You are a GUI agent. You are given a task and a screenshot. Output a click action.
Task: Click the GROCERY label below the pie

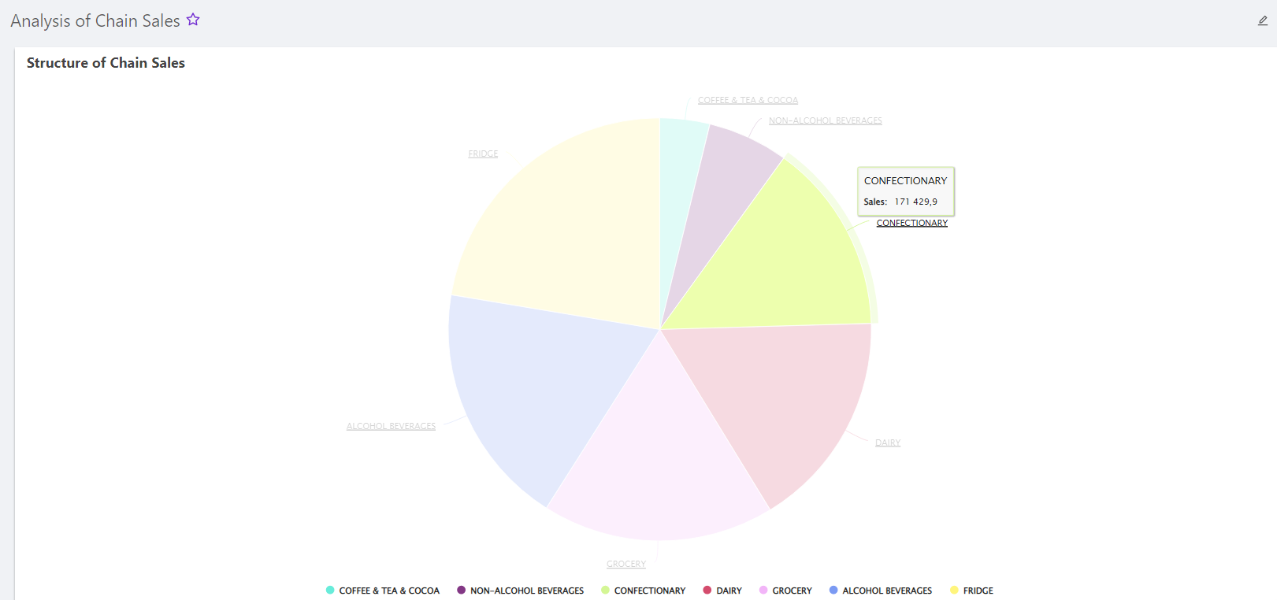(x=626, y=565)
